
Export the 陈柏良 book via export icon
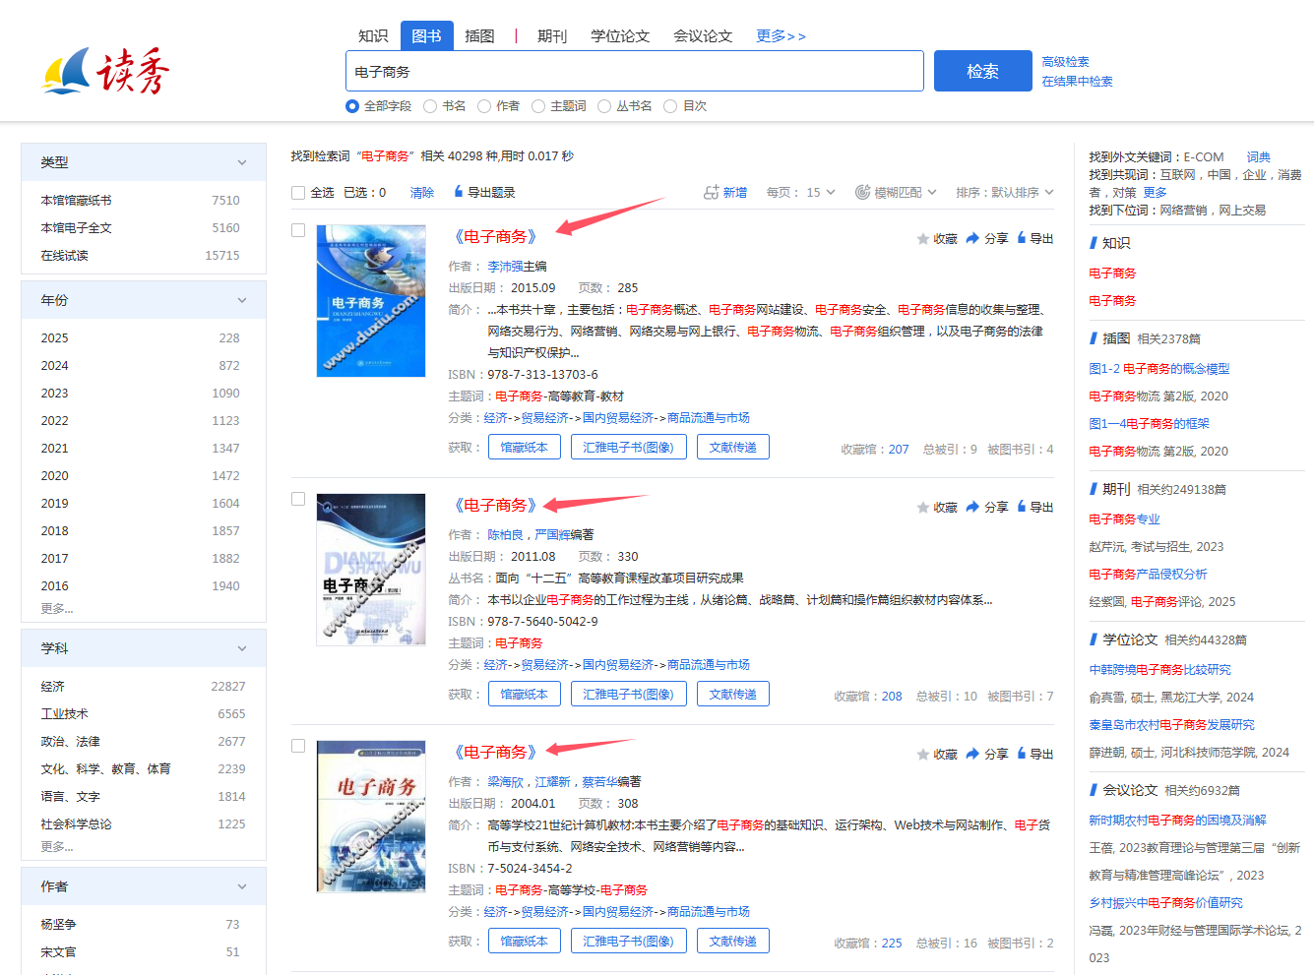click(x=1022, y=507)
